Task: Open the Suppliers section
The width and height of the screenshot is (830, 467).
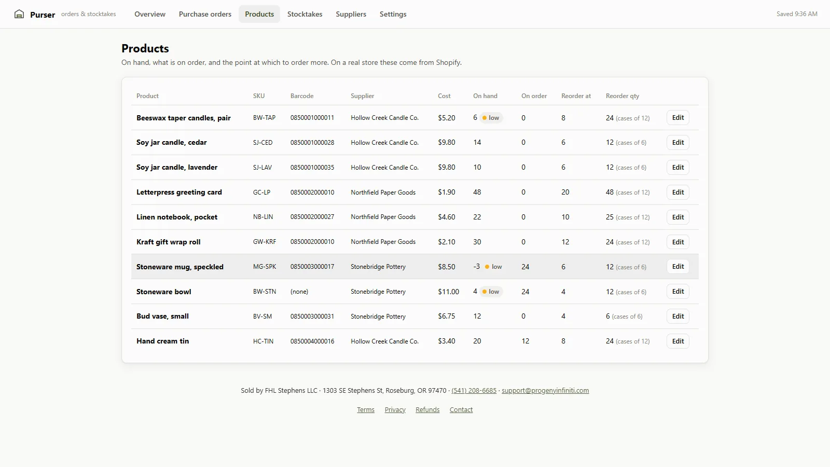Action: coord(351,14)
